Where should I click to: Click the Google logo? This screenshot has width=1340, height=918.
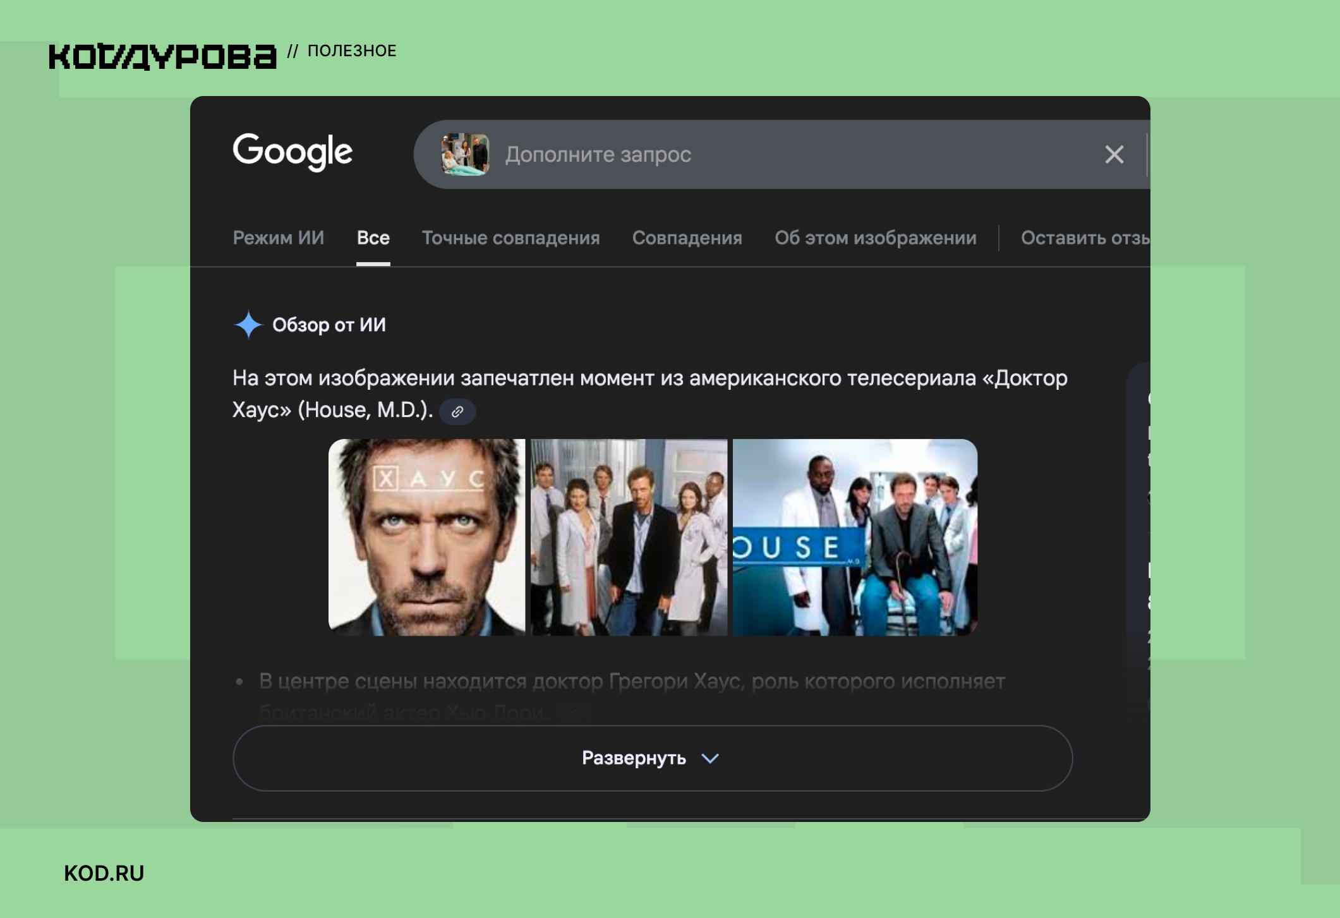[x=293, y=152]
